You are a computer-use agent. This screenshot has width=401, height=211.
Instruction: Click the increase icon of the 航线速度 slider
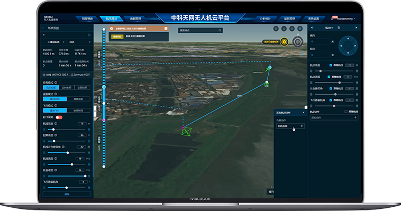(89, 164)
